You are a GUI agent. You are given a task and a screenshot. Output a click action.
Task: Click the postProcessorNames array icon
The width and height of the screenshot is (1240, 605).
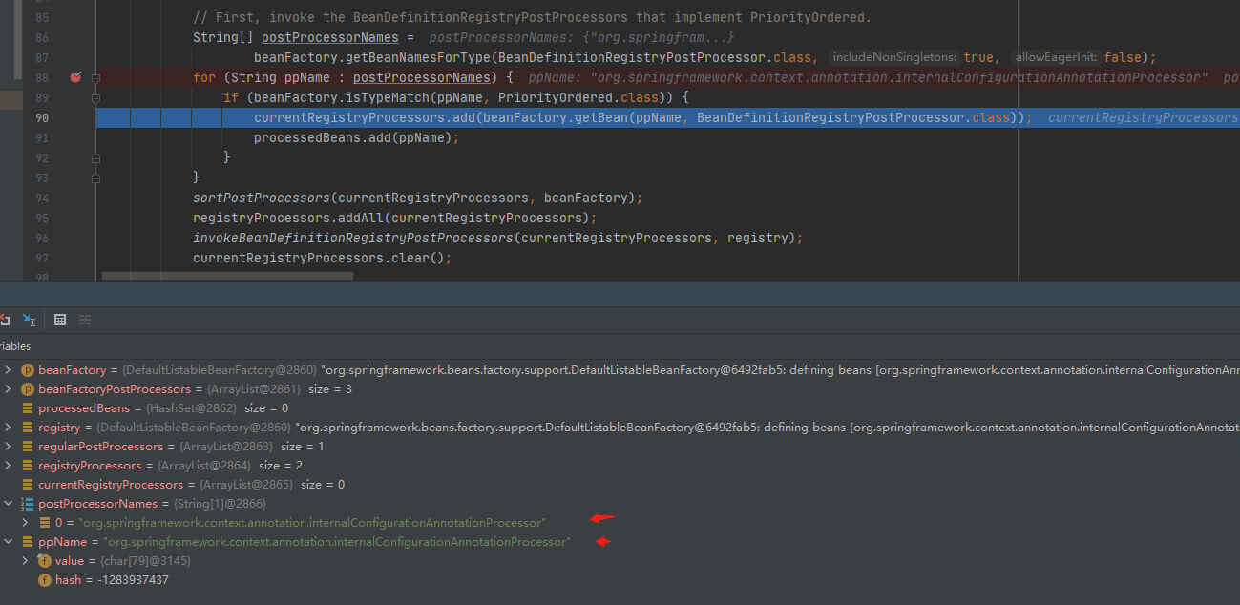tap(28, 504)
